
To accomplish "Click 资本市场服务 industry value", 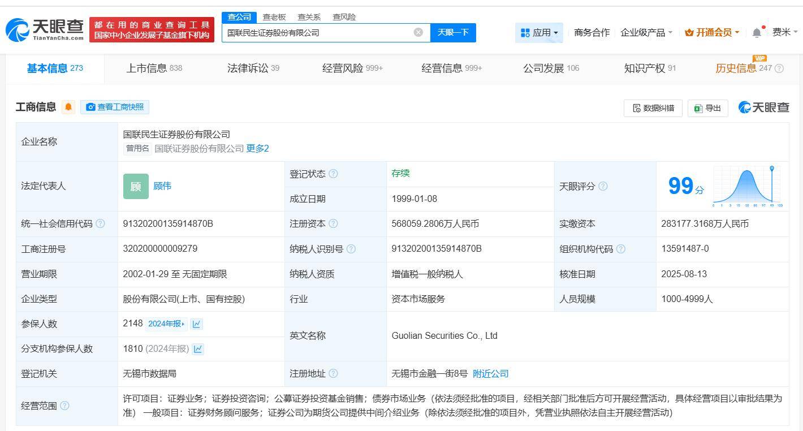I will coord(418,299).
